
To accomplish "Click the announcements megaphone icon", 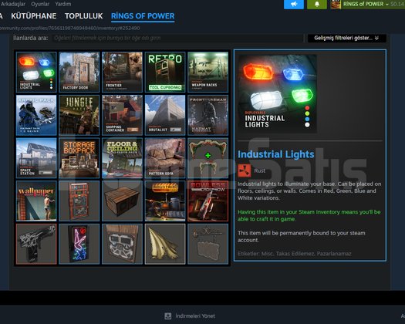I will 294,4.
